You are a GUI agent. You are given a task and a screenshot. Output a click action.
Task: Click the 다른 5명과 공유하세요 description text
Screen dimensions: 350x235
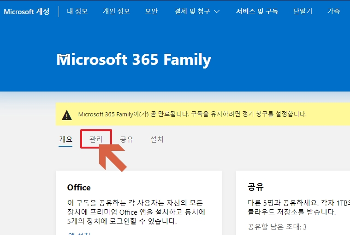click(x=299, y=207)
